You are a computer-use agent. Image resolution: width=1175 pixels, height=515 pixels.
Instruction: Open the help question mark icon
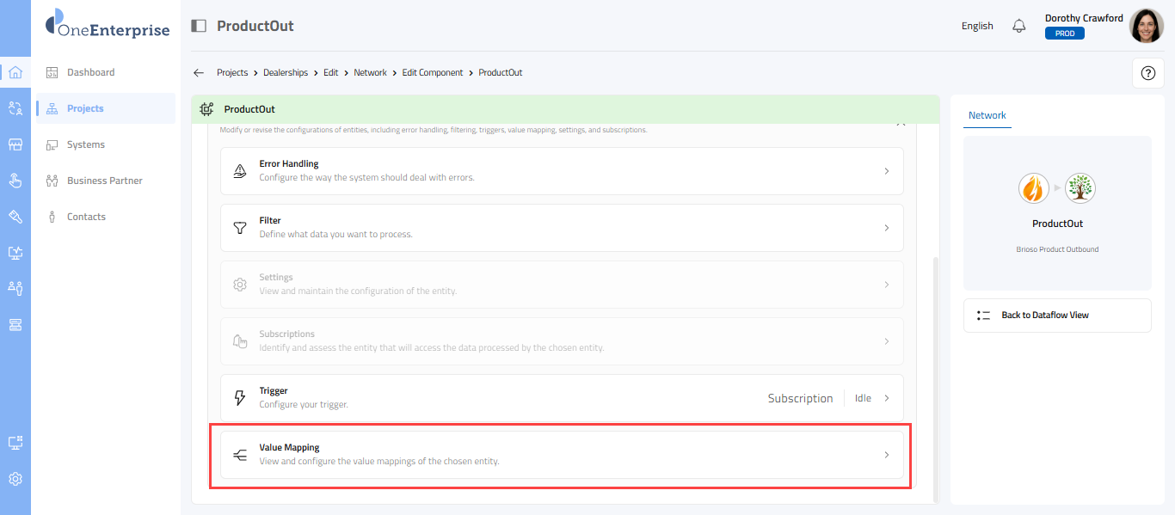pyautogui.click(x=1147, y=73)
